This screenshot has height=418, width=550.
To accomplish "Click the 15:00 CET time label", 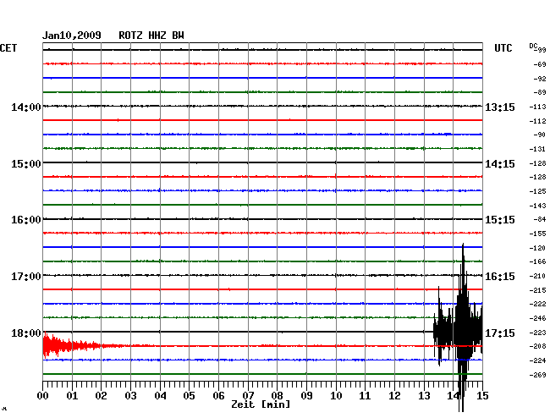I will coord(26,164).
